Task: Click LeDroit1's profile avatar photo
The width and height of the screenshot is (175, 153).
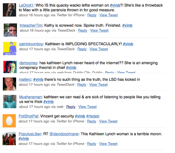Action: click(x=9, y=10)
